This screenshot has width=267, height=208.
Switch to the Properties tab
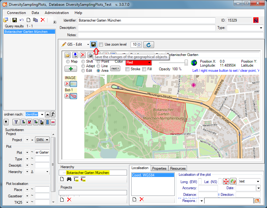coord(159,168)
